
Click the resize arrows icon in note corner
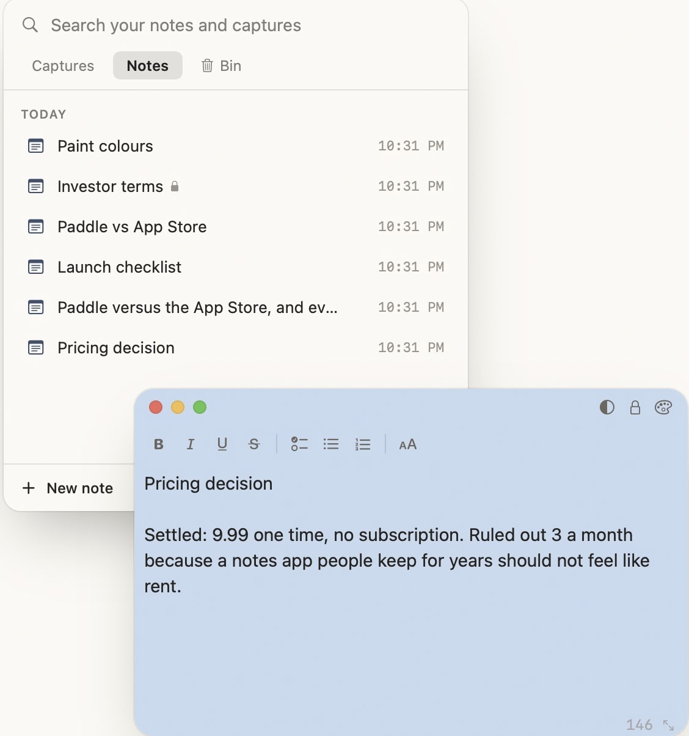point(669,726)
